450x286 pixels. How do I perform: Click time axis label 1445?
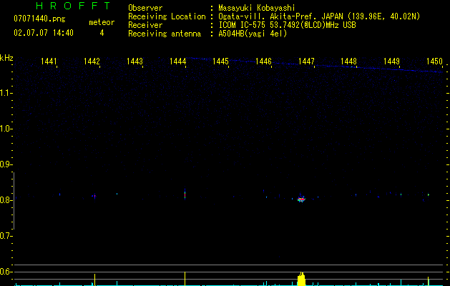click(x=220, y=61)
